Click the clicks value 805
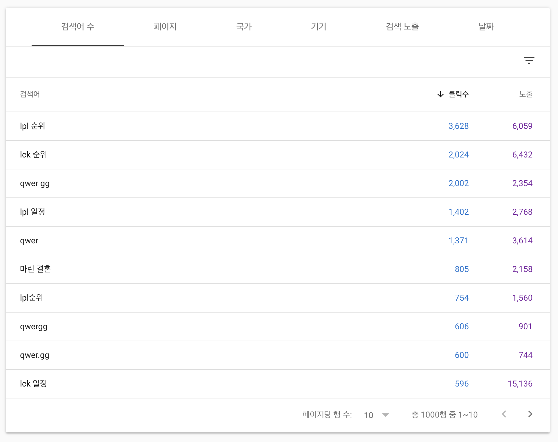 pos(462,269)
